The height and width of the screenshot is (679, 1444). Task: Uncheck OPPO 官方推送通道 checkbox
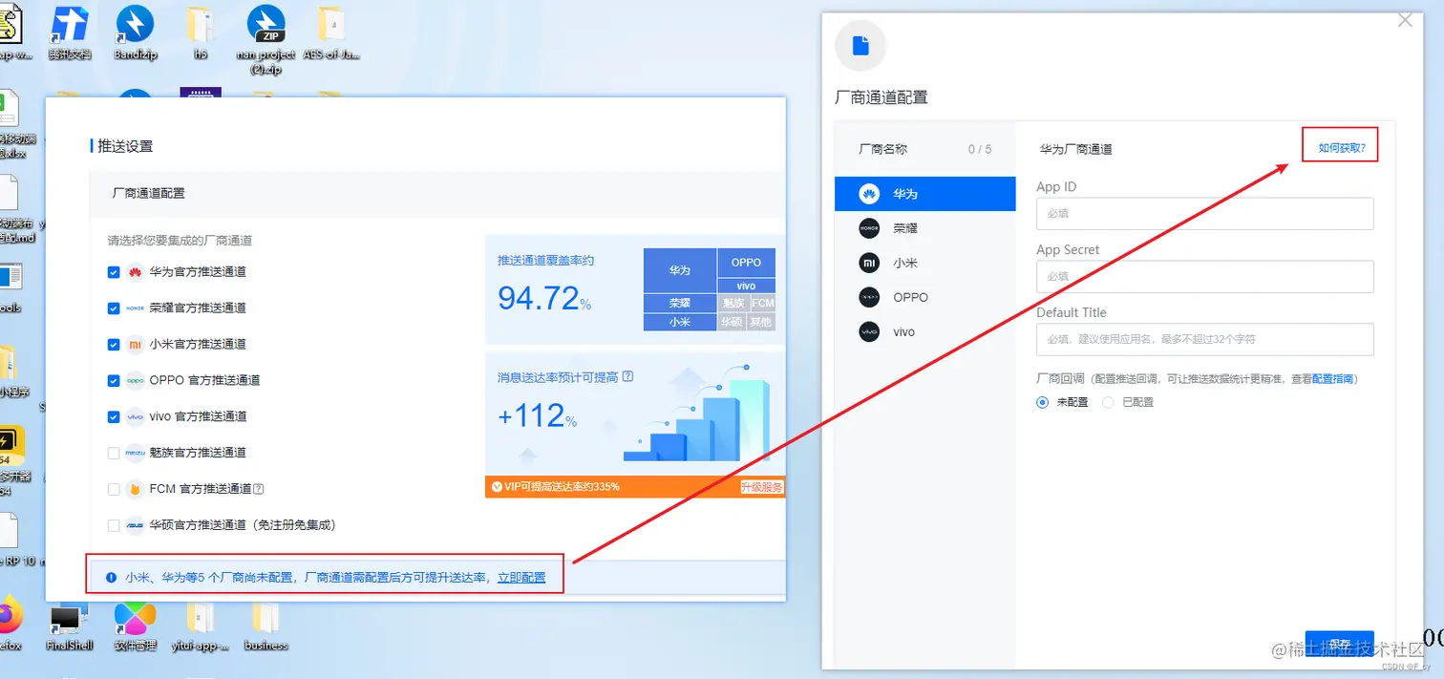click(x=114, y=381)
